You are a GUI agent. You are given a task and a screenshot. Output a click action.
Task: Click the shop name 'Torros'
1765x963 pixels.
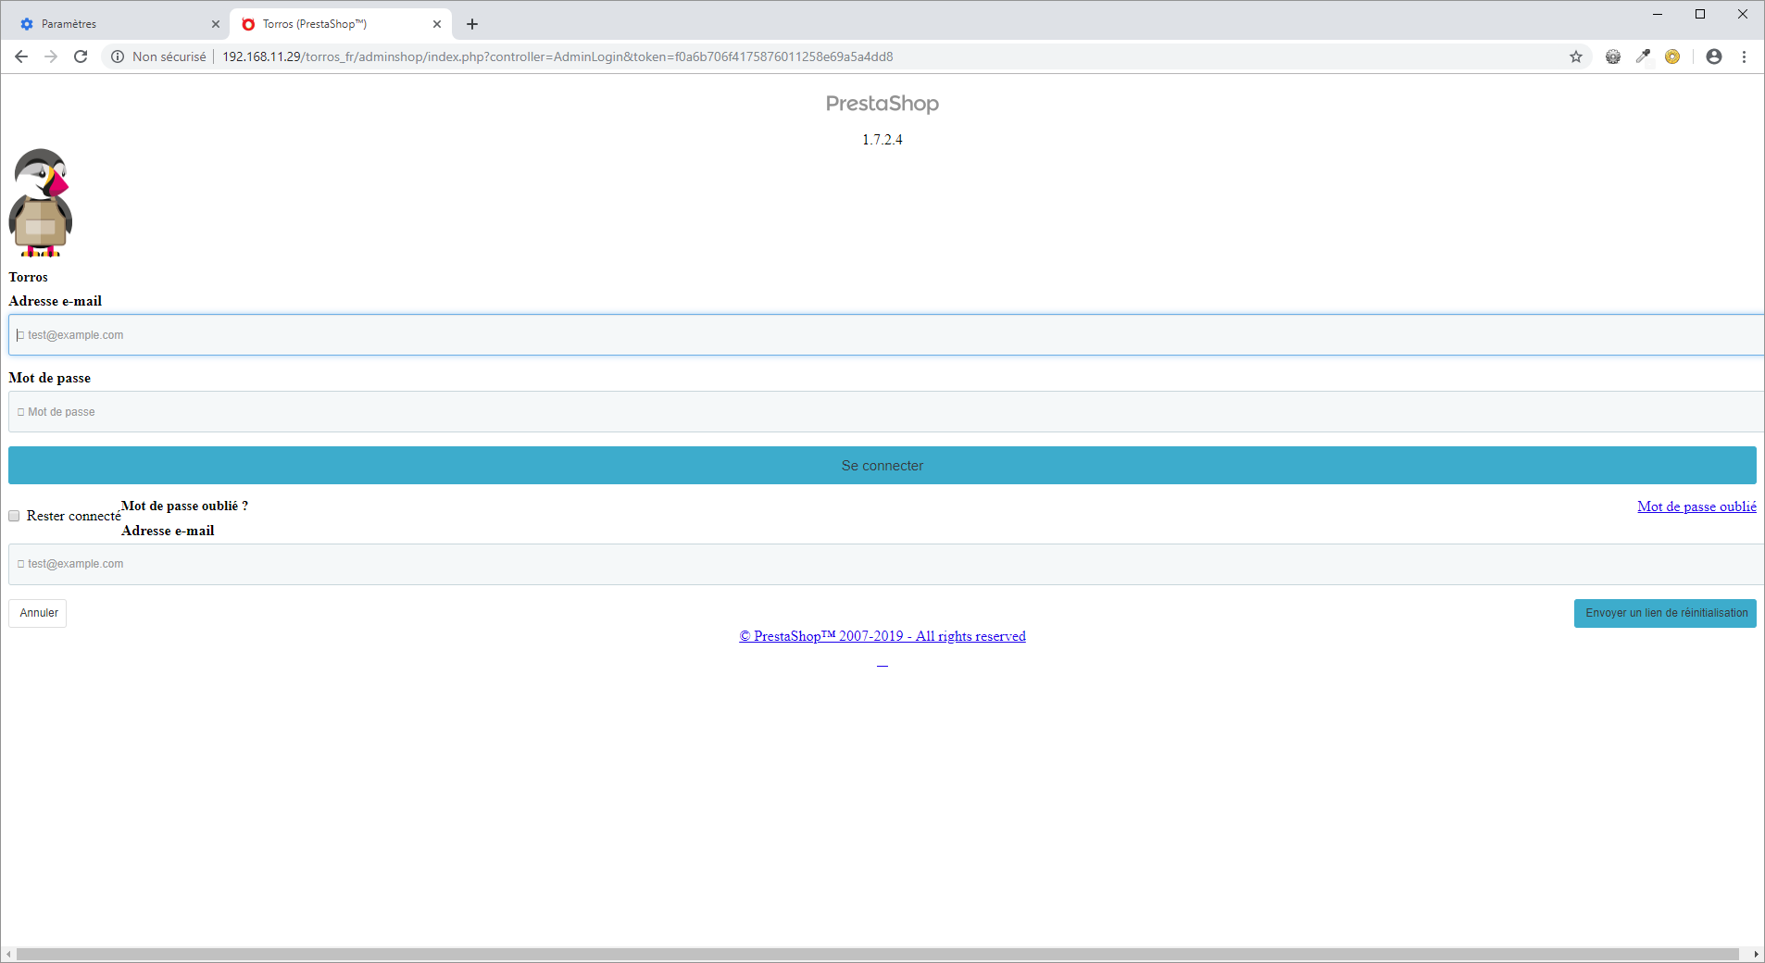click(x=28, y=277)
